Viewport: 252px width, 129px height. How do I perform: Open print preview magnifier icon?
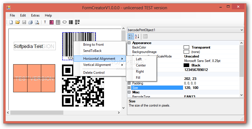click(x=37, y=22)
